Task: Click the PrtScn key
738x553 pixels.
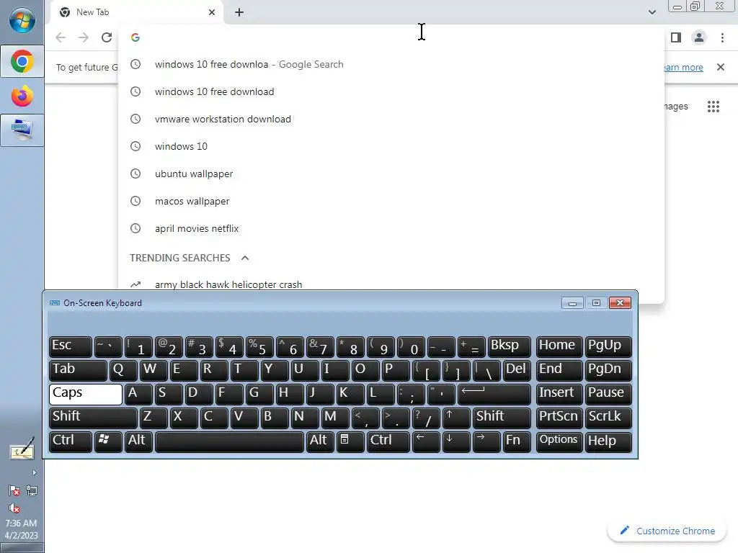Action: click(x=559, y=418)
